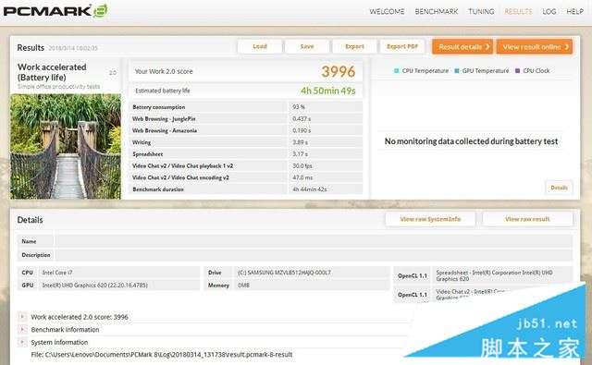Expand System information section

tap(22, 342)
